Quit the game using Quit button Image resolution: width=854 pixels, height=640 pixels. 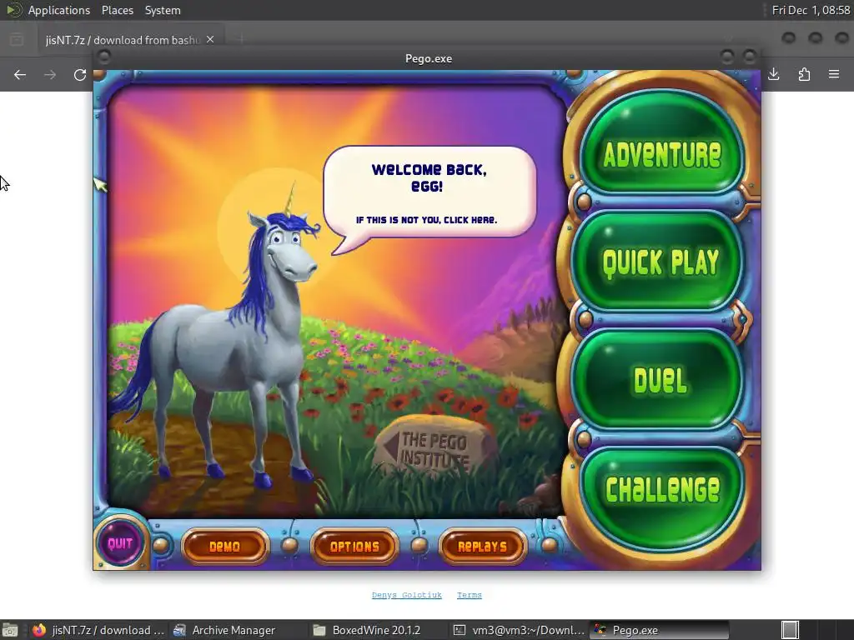(120, 543)
